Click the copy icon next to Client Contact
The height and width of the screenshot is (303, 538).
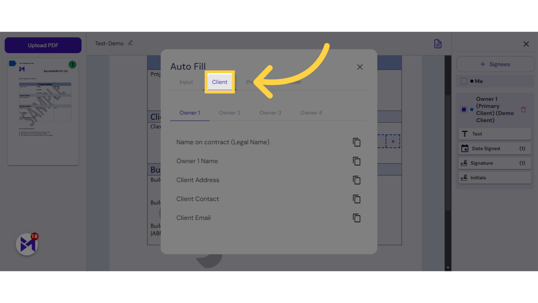(x=356, y=199)
